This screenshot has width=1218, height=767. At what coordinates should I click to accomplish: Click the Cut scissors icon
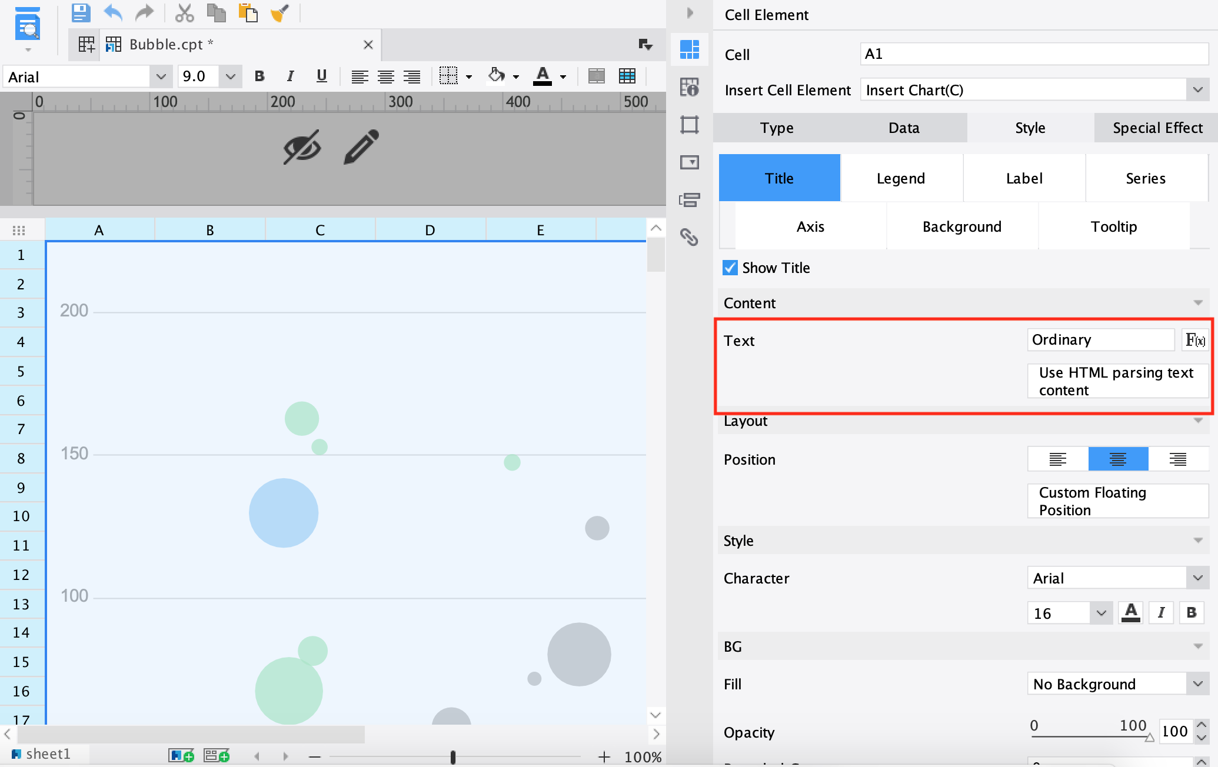[184, 12]
